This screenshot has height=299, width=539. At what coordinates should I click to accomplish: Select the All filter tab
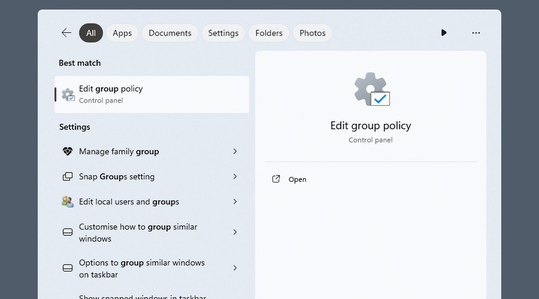pos(91,33)
